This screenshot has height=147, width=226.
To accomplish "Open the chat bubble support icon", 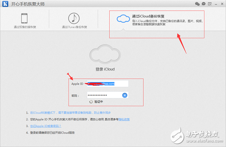I will tap(203, 4).
